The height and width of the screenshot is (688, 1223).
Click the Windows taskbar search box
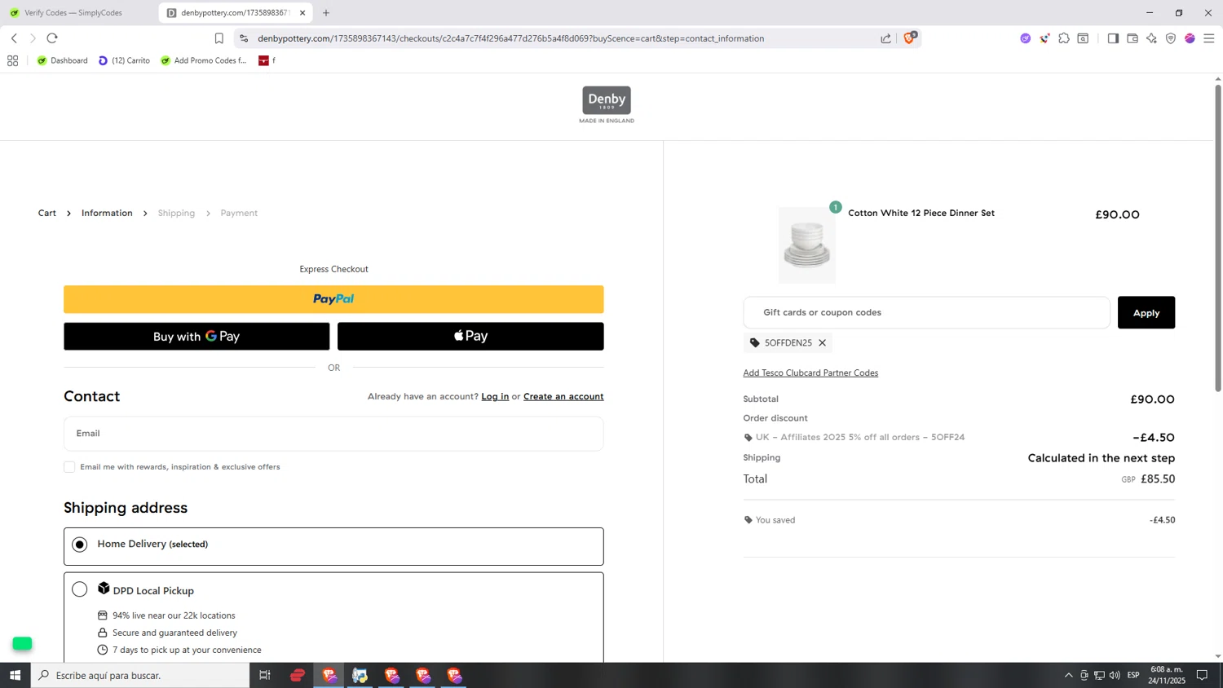pyautogui.click(x=140, y=675)
